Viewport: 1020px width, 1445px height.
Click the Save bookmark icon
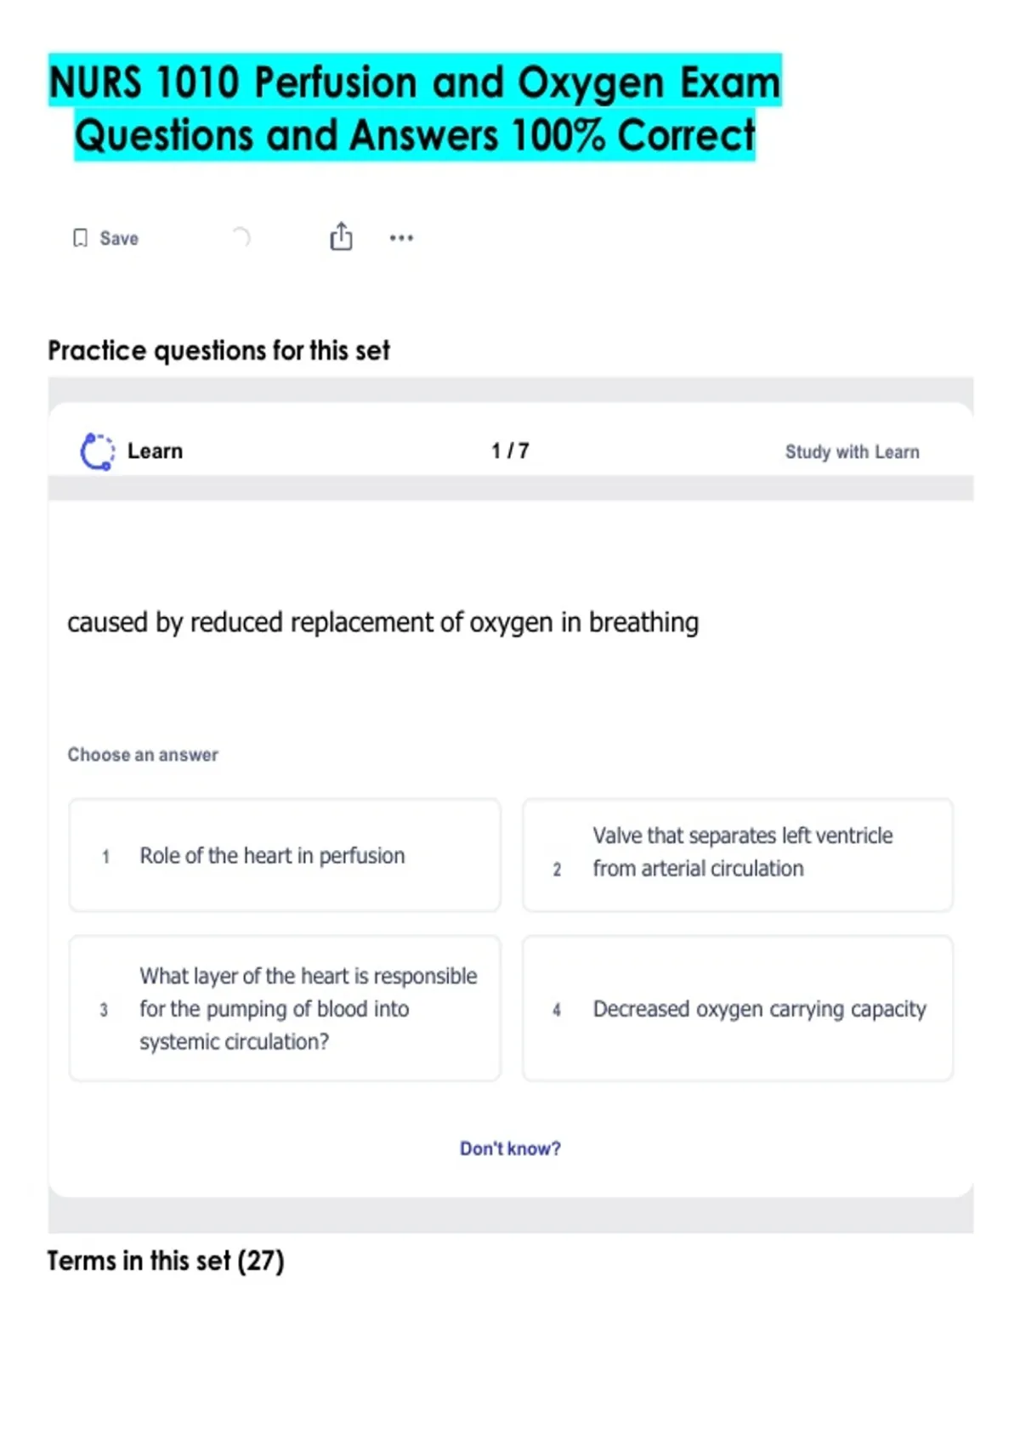(80, 238)
